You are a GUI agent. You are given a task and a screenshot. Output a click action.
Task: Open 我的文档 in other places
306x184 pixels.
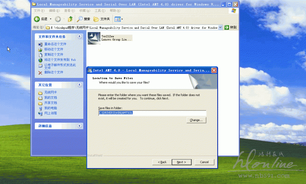[51, 98]
